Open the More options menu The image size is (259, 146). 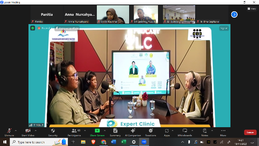[223, 132]
